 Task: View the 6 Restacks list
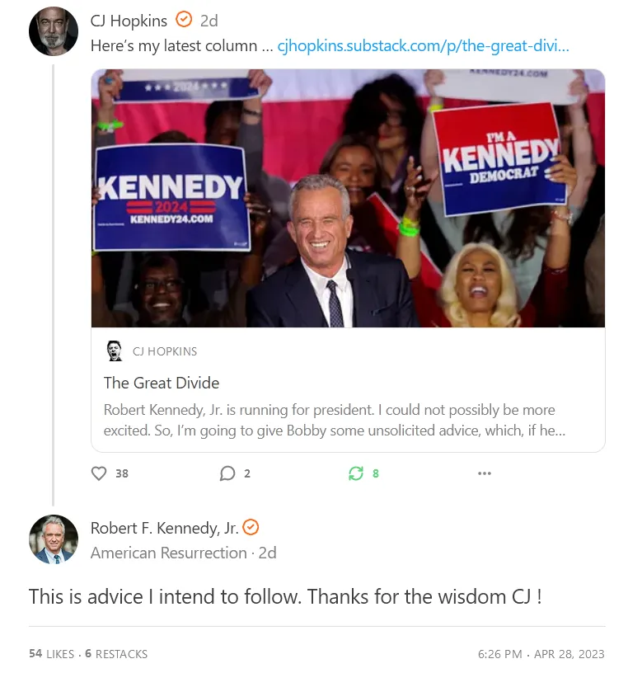[x=116, y=654]
